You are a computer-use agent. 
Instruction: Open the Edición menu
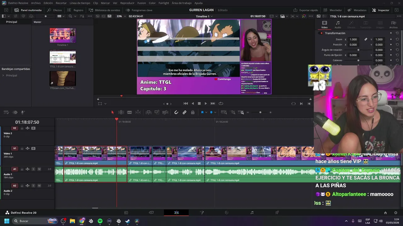pyautogui.click(x=48, y=3)
